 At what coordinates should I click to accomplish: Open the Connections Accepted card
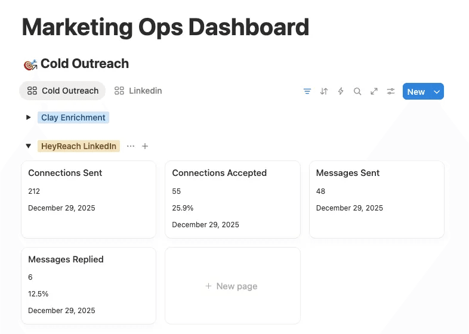point(232,199)
